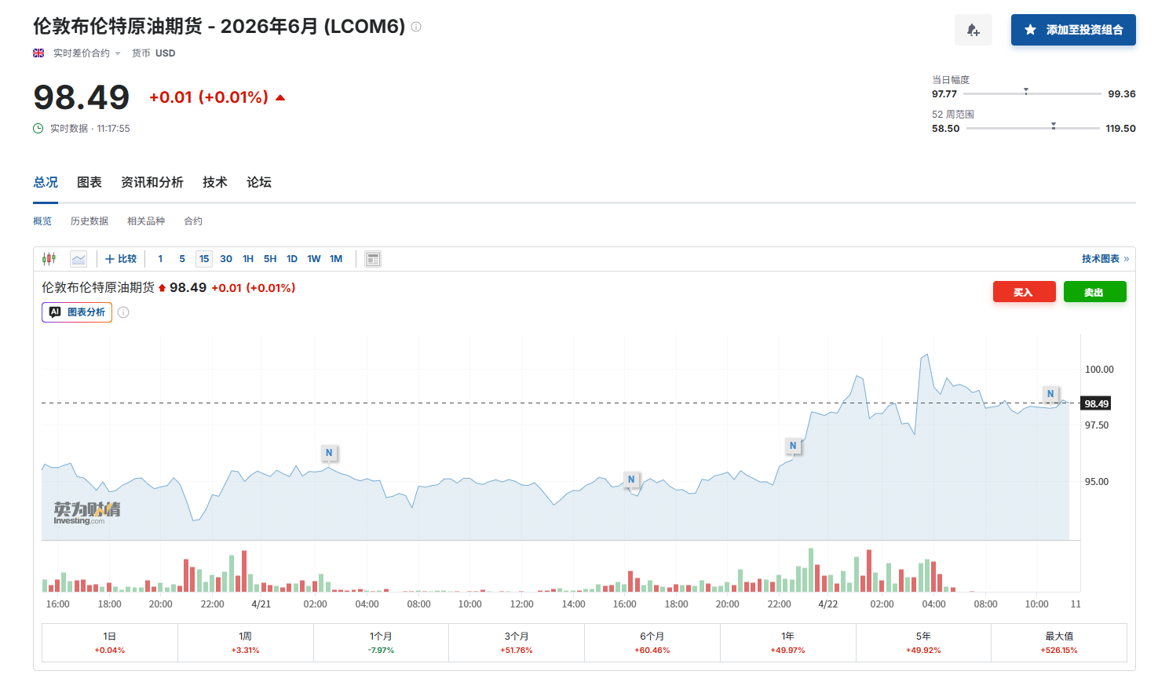The height and width of the screenshot is (682, 1158).
Task: Click the create alert bell icon
Action: (973, 30)
